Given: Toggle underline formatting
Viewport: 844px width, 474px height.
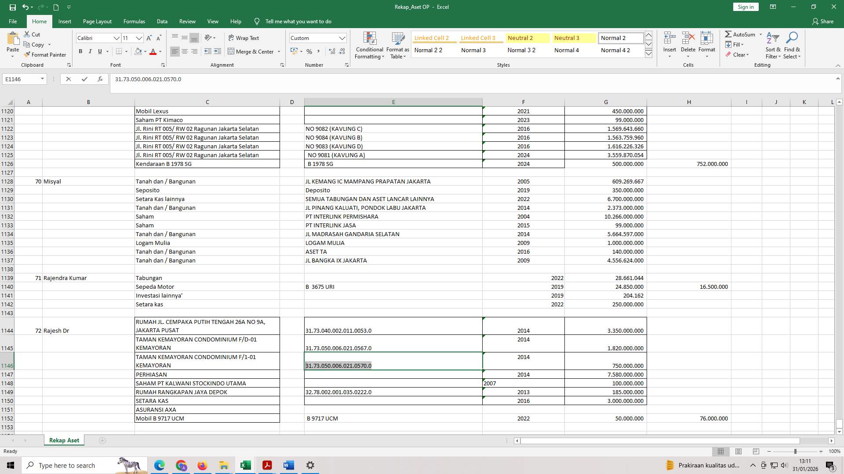Looking at the screenshot, I should [99, 51].
